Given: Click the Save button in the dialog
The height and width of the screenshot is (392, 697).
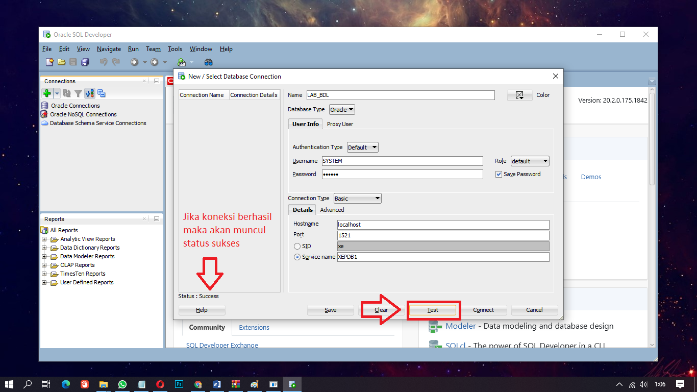Looking at the screenshot, I should [x=330, y=310].
